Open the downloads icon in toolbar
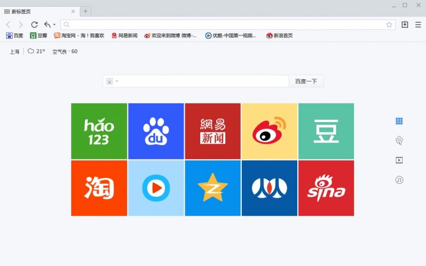Image resolution: width=426 pixels, height=266 pixels. pos(405,24)
